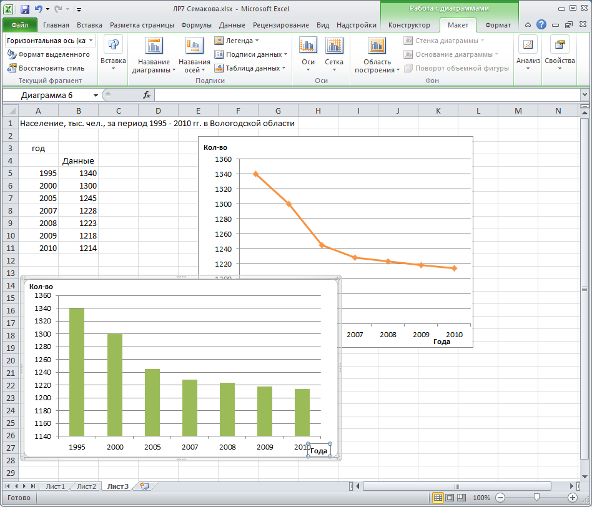Click the Свойства properties icon
This screenshot has height=507, width=592.
(x=560, y=44)
